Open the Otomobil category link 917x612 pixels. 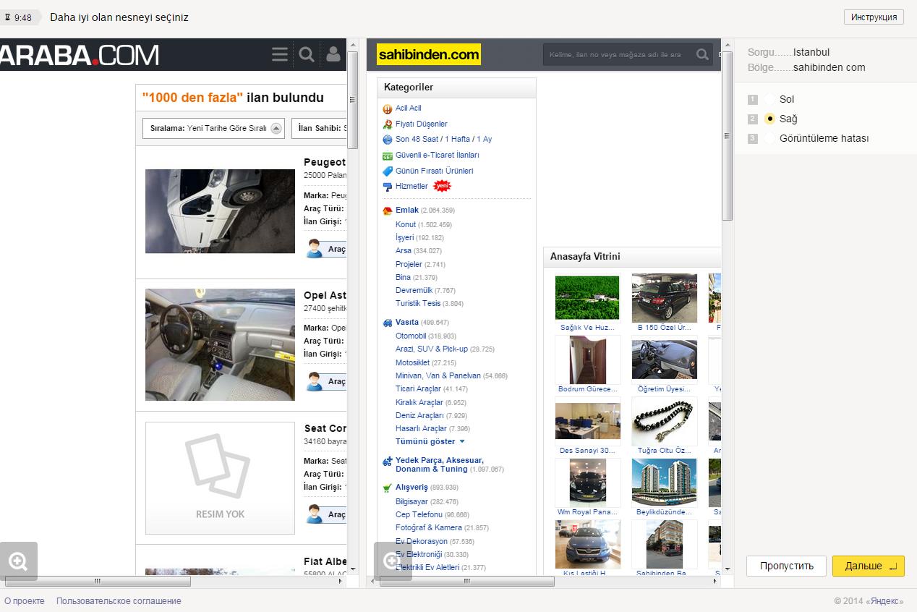(x=411, y=336)
